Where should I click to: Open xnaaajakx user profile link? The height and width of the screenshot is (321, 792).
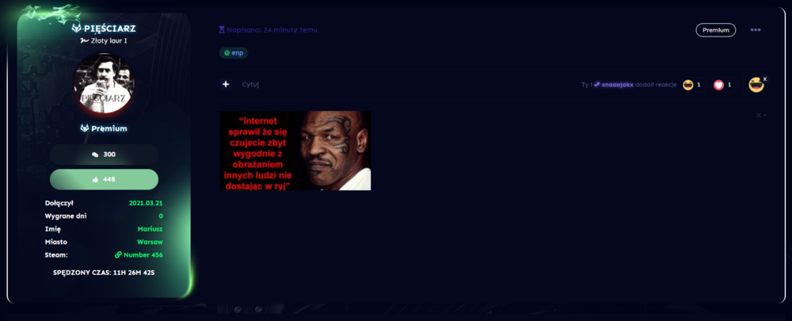pyautogui.click(x=617, y=85)
